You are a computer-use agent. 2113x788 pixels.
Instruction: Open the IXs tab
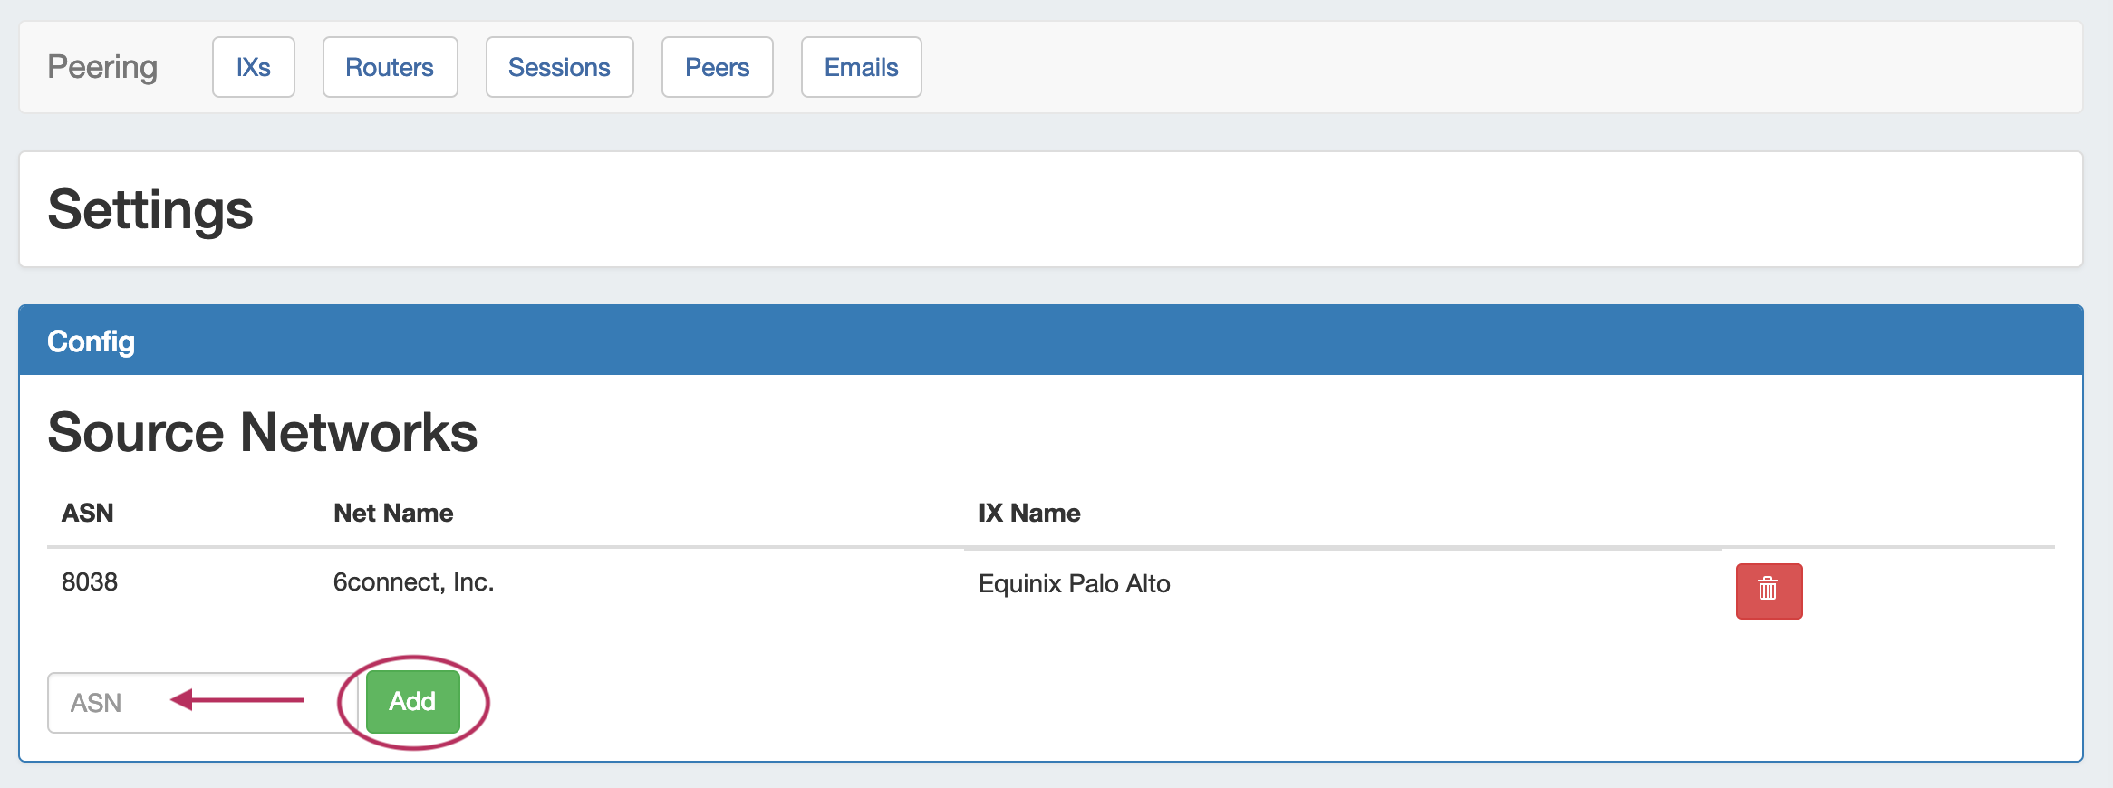click(253, 67)
